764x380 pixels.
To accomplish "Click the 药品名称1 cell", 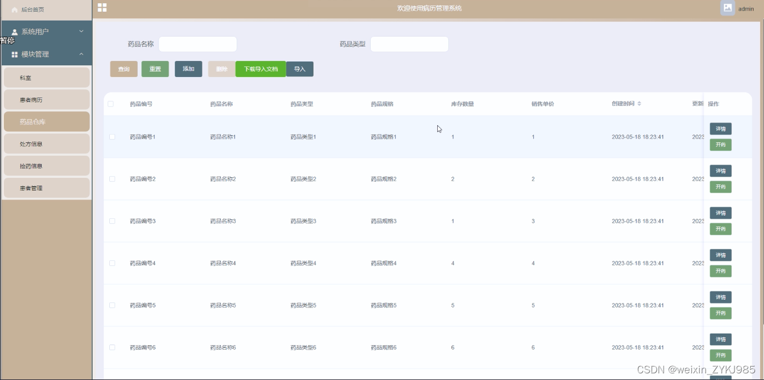I will (223, 137).
